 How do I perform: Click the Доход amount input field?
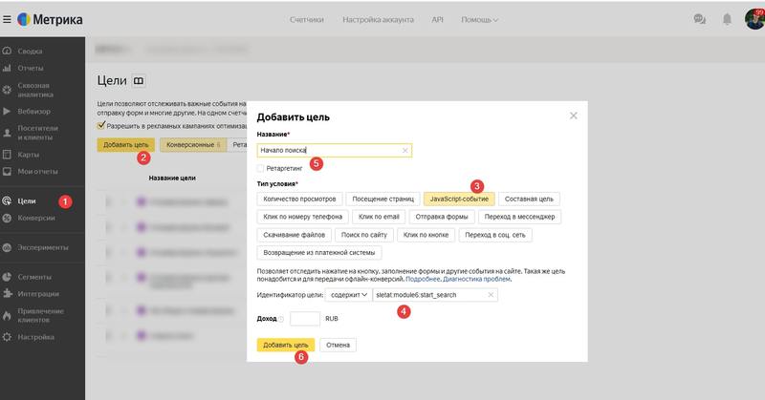305,319
